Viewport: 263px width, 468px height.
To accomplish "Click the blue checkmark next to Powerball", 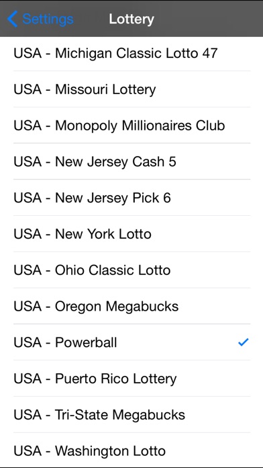I will (x=244, y=342).
